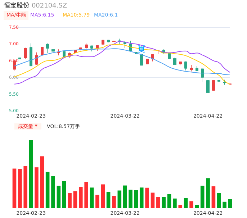Toggle the MA10 moving average legend
This screenshot has height=218, width=247.
(76, 15)
